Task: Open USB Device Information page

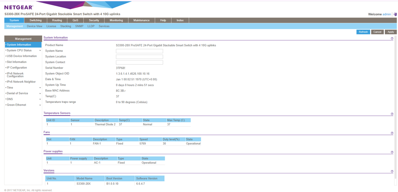Action: [x=22, y=56]
